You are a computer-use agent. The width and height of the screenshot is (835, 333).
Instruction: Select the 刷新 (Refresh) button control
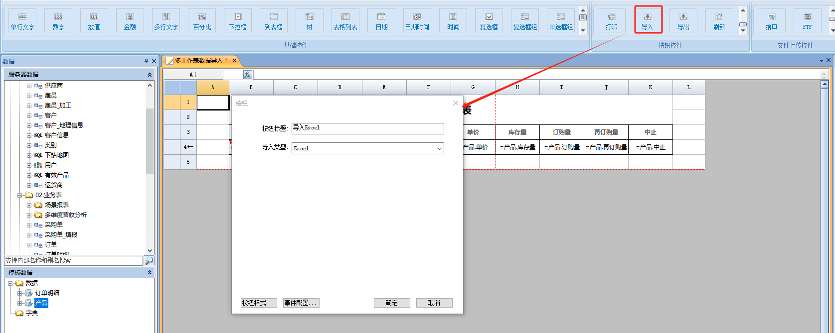pyautogui.click(x=719, y=20)
